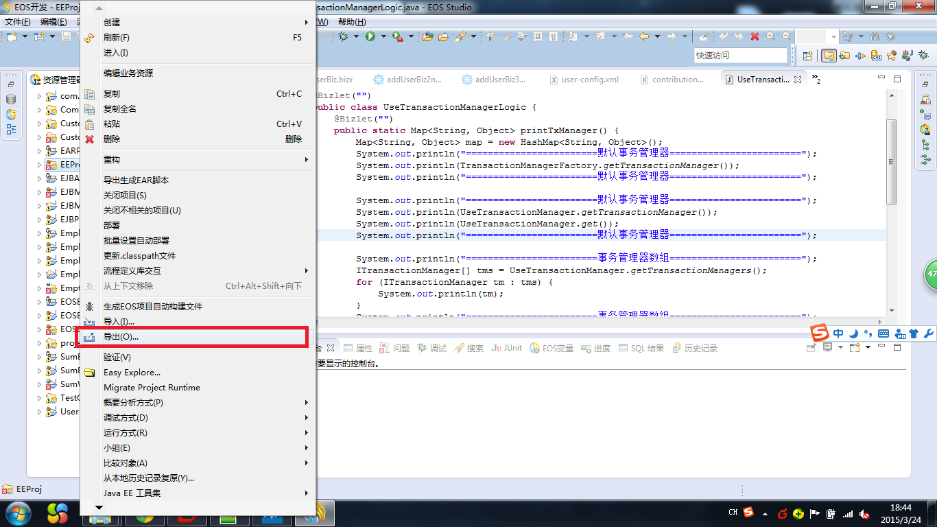The width and height of the screenshot is (937, 527).
Task: Show hidden editor tabs list »2
Action: [816, 79]
